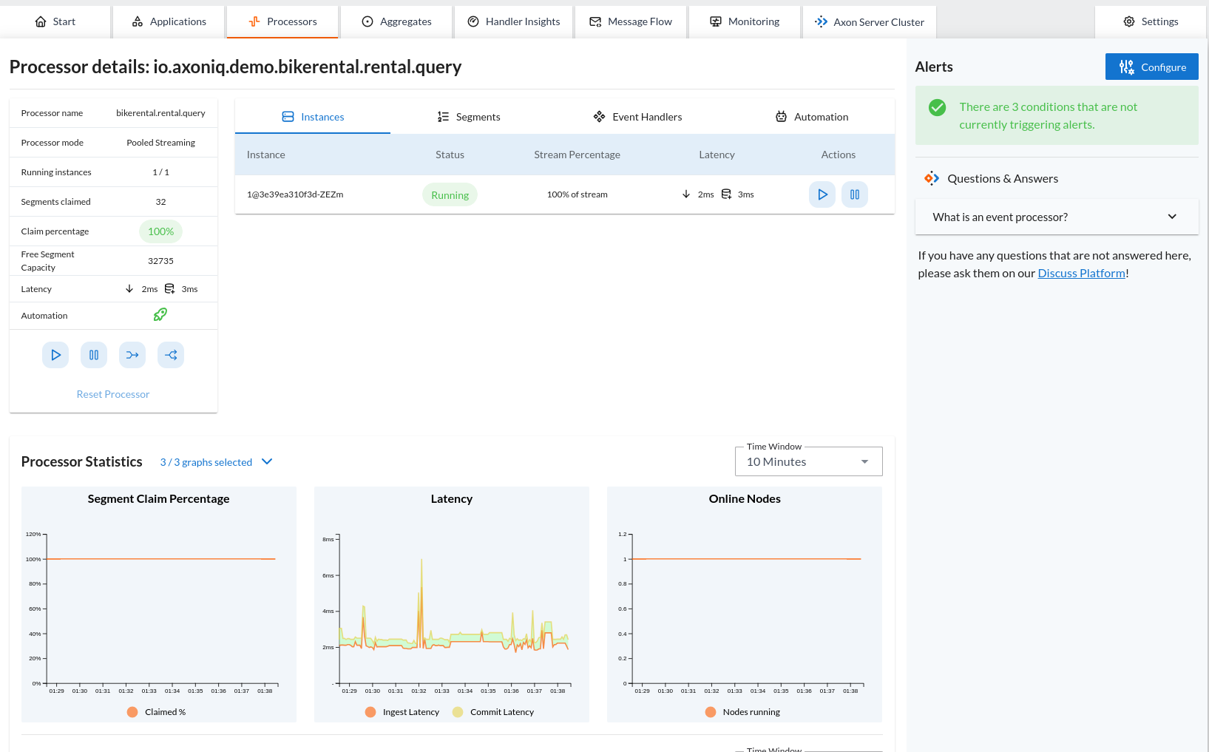The image size is (1209, 752).
Task: Click the Start home icon
Action: 41,21
